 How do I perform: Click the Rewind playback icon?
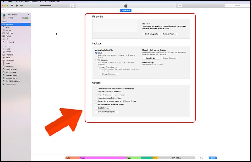coord(12,6)
